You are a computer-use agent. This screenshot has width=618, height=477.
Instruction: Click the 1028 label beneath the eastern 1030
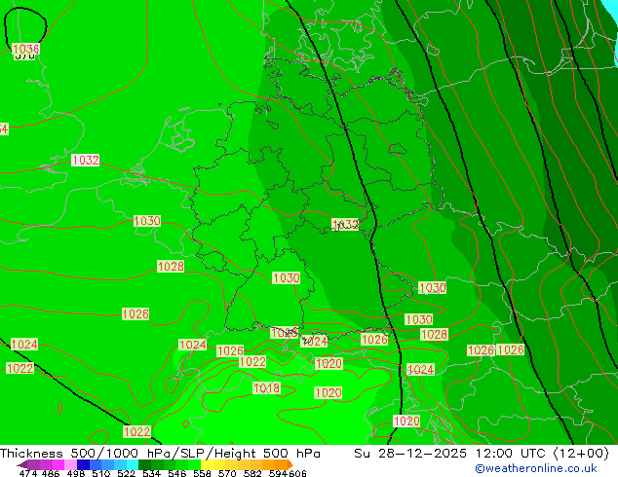point(434,335)
